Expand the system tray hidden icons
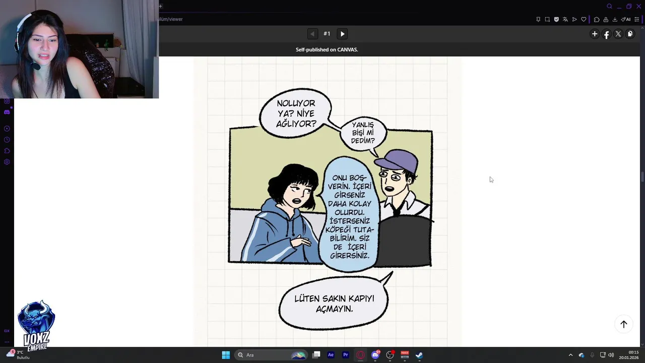The width and height of the screenshot is (645, 363). pyautogui.click(x=570, y=355)
